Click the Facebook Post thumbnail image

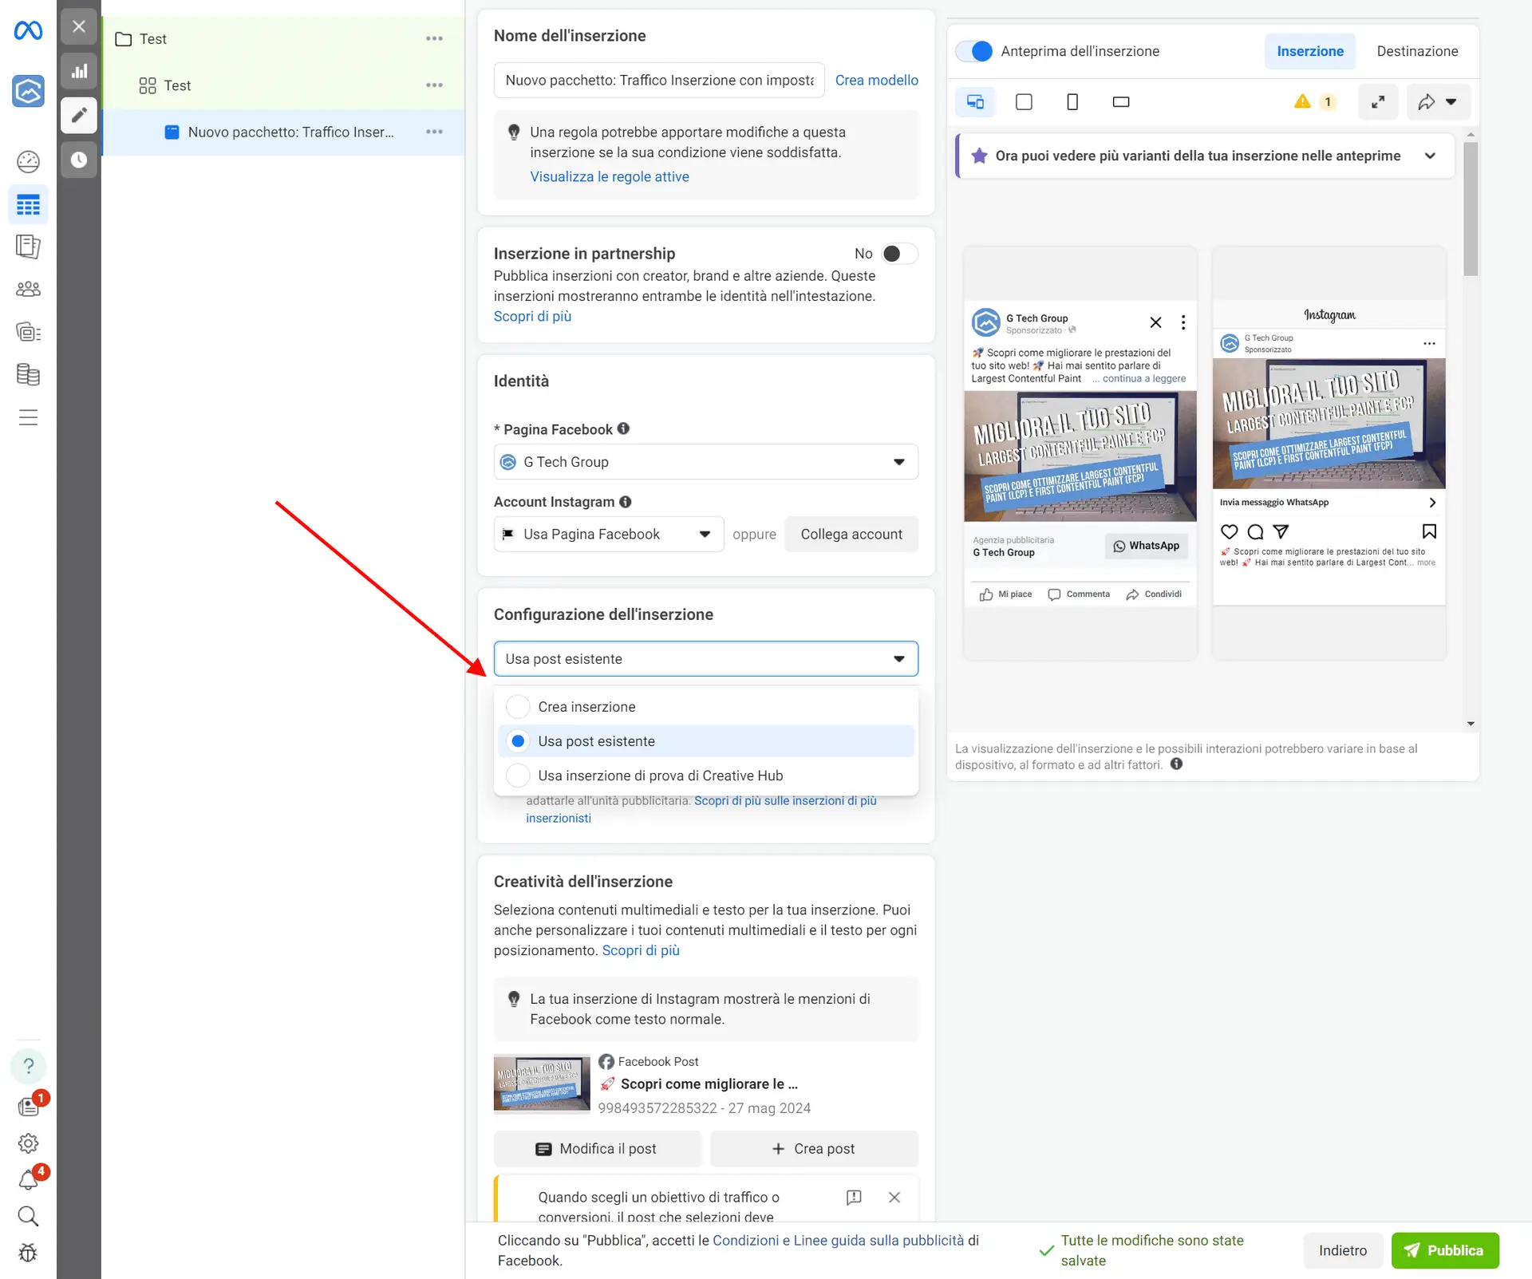[542, 1083]
